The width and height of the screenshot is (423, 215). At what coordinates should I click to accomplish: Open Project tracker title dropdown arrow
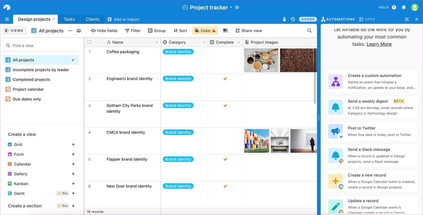click(x=231, y=7)
